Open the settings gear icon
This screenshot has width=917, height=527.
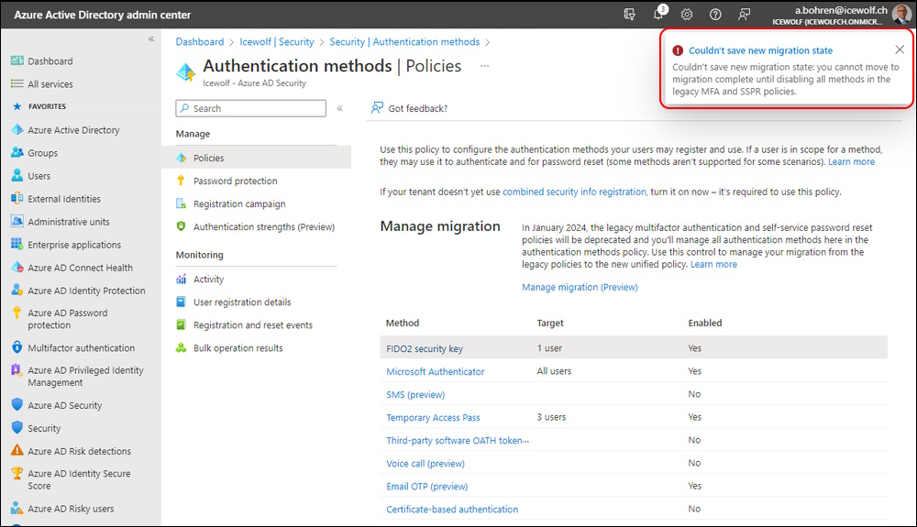point(687,15)
